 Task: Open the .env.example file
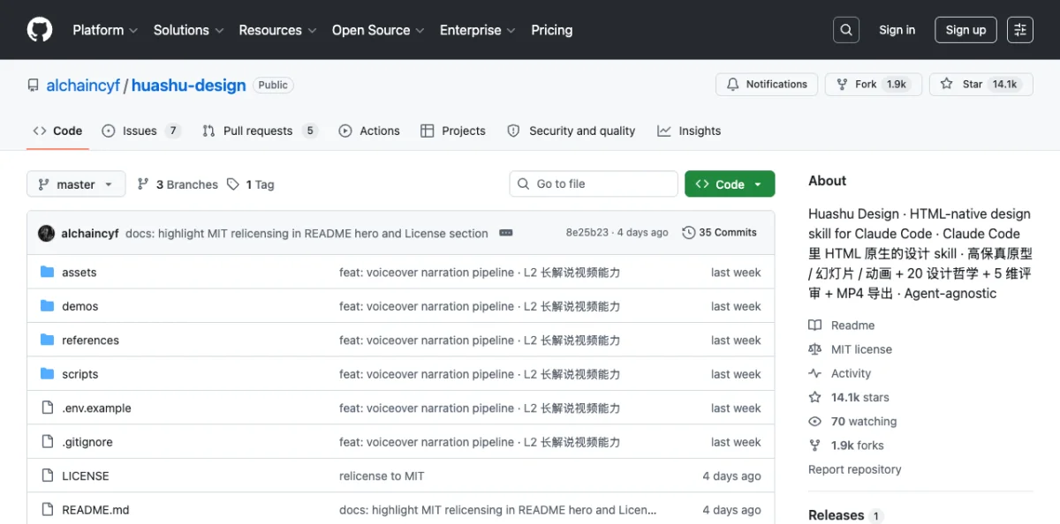[x=96, y=408]
